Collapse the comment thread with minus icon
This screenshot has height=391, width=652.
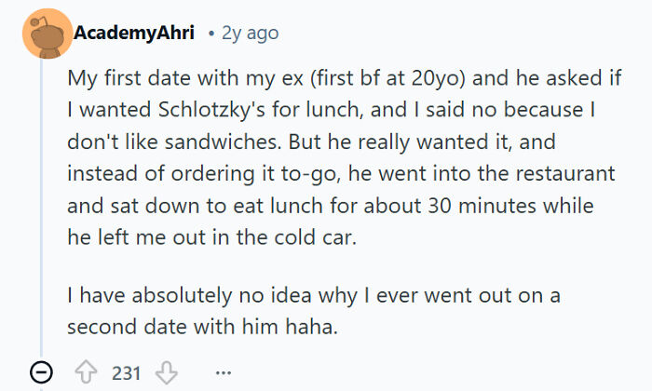click(x=41, y=373)
